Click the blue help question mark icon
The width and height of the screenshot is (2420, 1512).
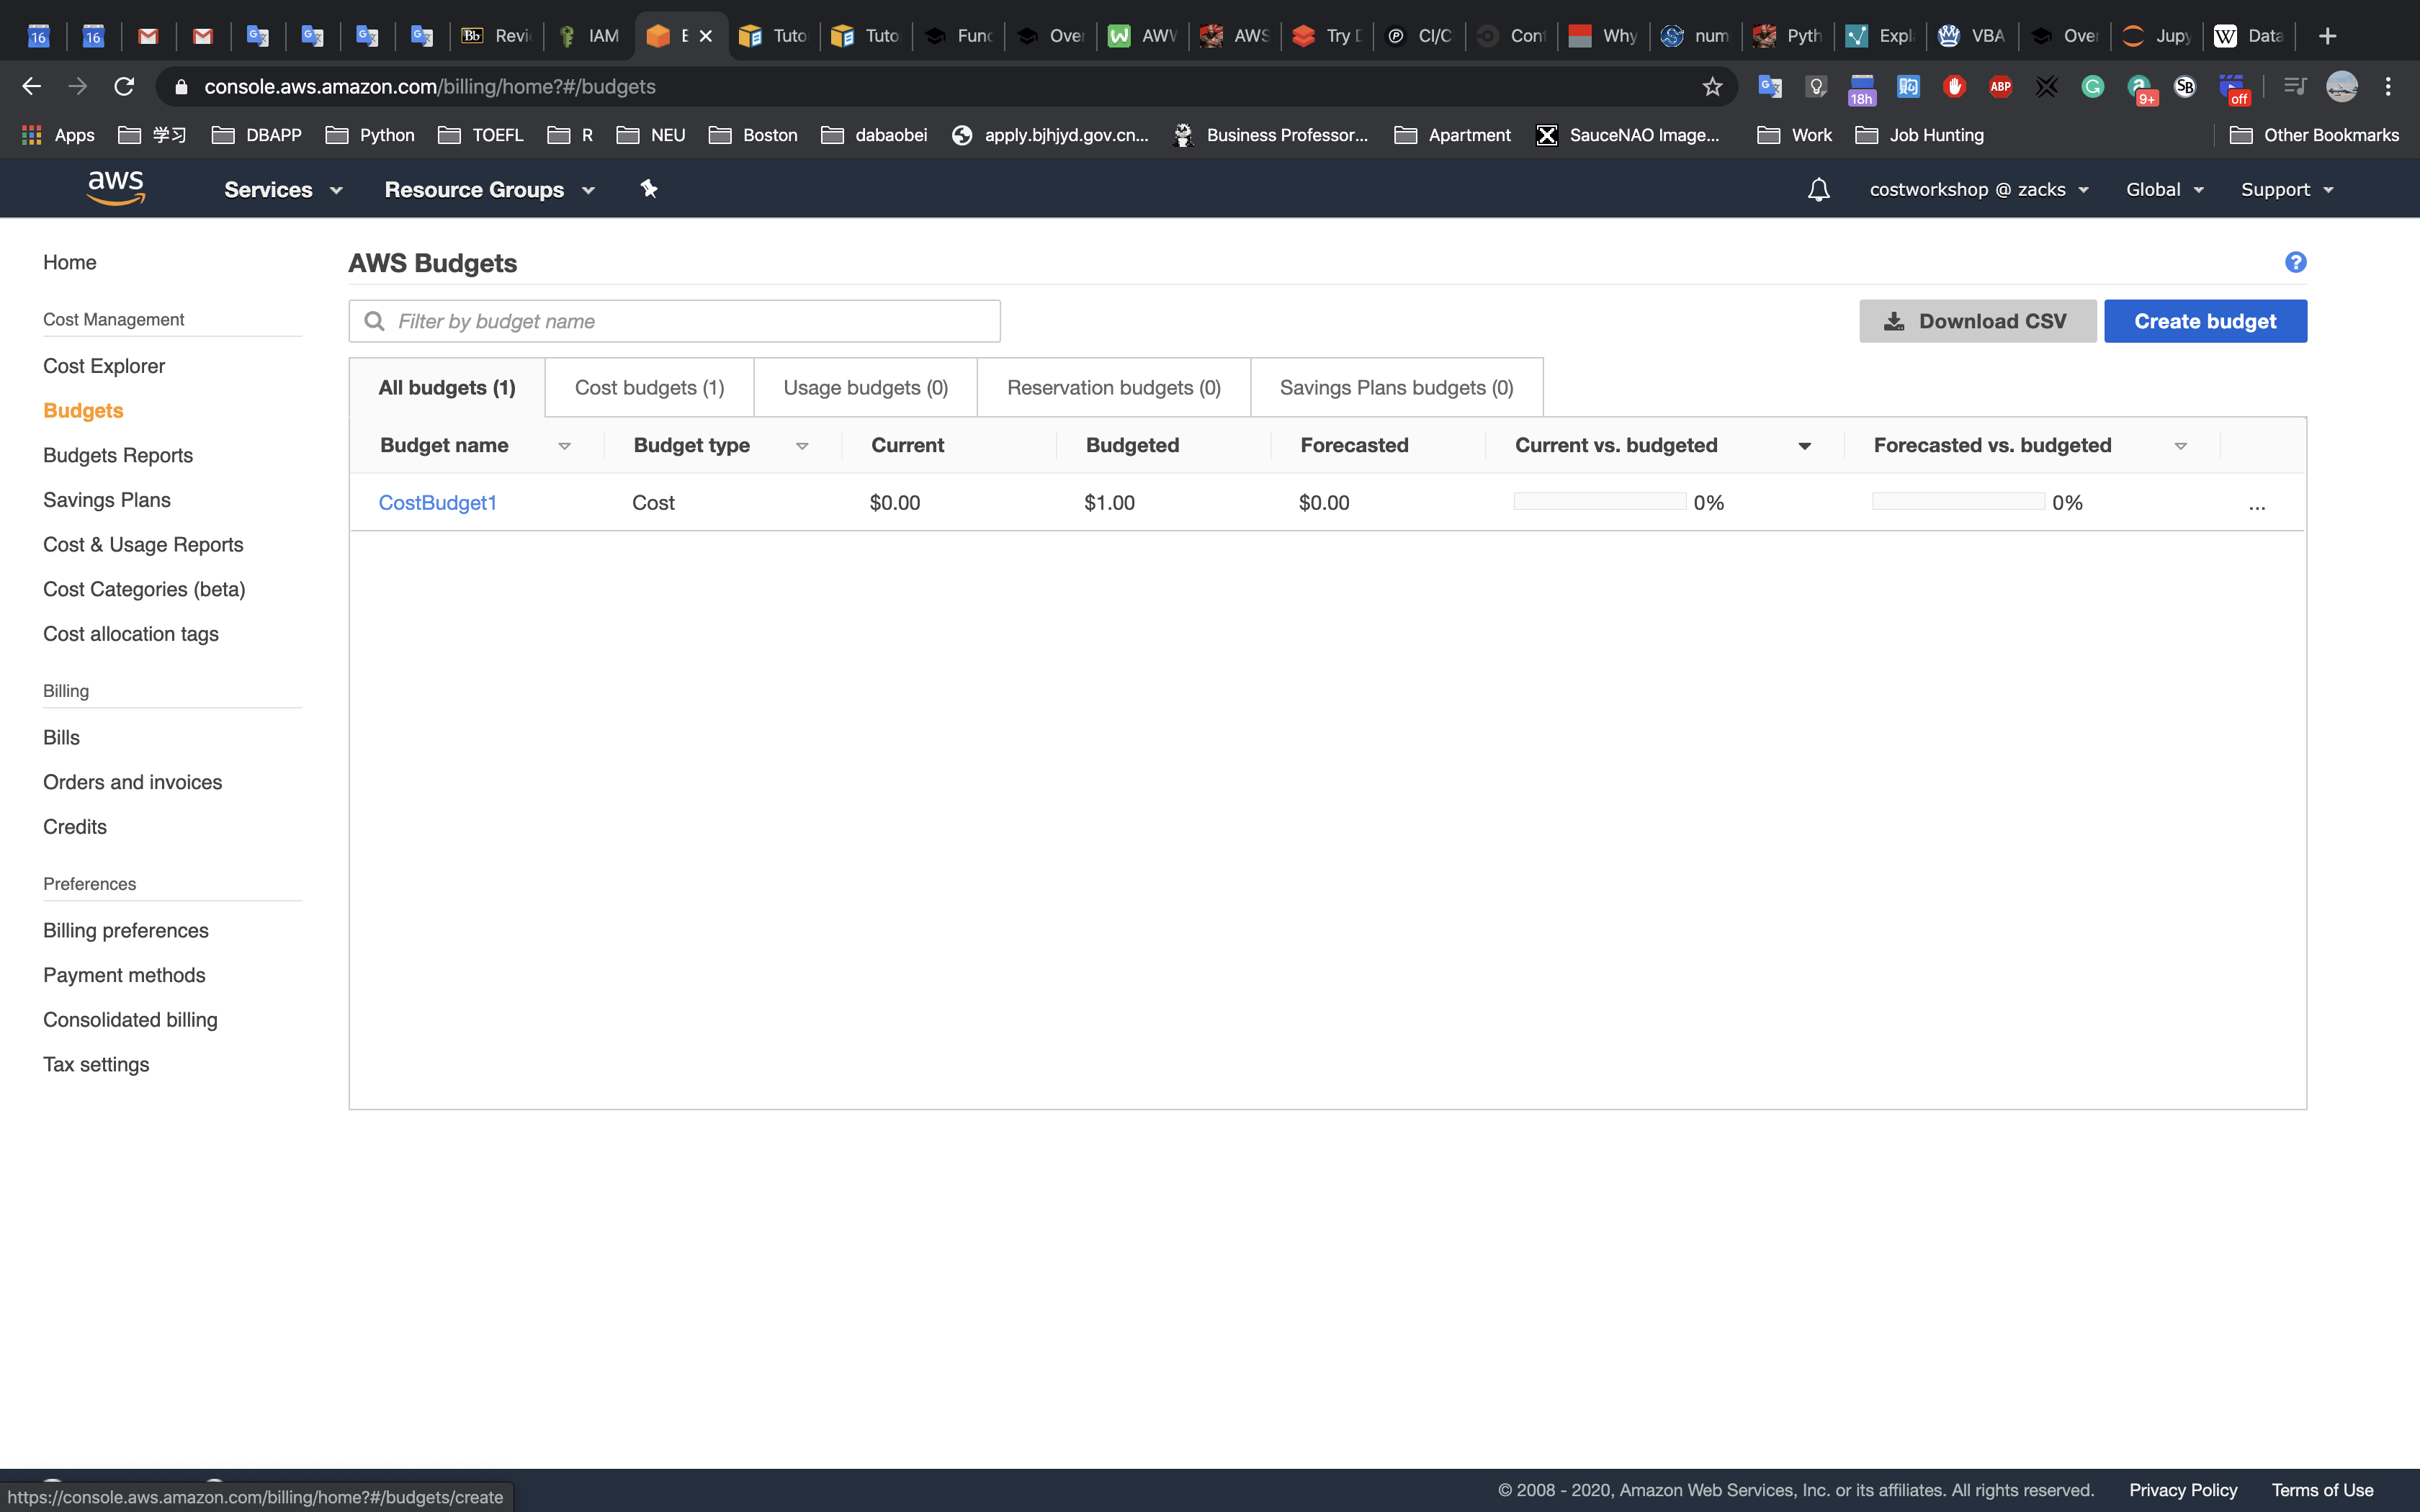2295,262
